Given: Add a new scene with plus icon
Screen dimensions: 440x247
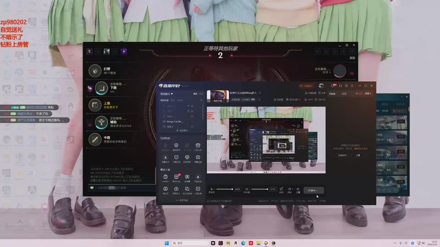Looking at the screenshot, I should click(201, 100).
